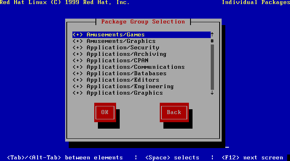Select the Applications/Graphics group name
The height and width of the screenshot is (161, 290).
[x=125, y=93]
